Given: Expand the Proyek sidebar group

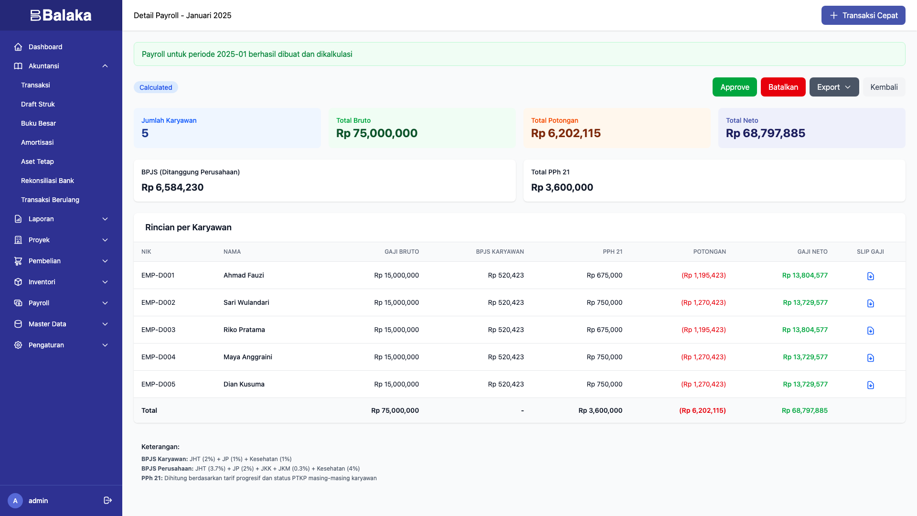Looking at the screenshot, I should coord(39,240).
